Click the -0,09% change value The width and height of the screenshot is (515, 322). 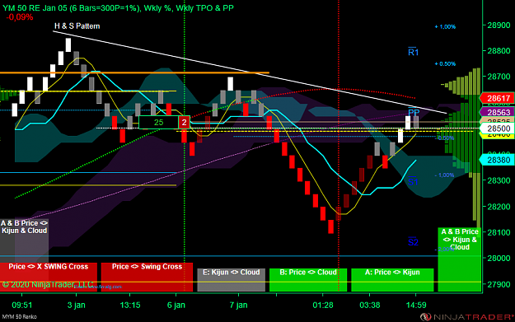20,17
